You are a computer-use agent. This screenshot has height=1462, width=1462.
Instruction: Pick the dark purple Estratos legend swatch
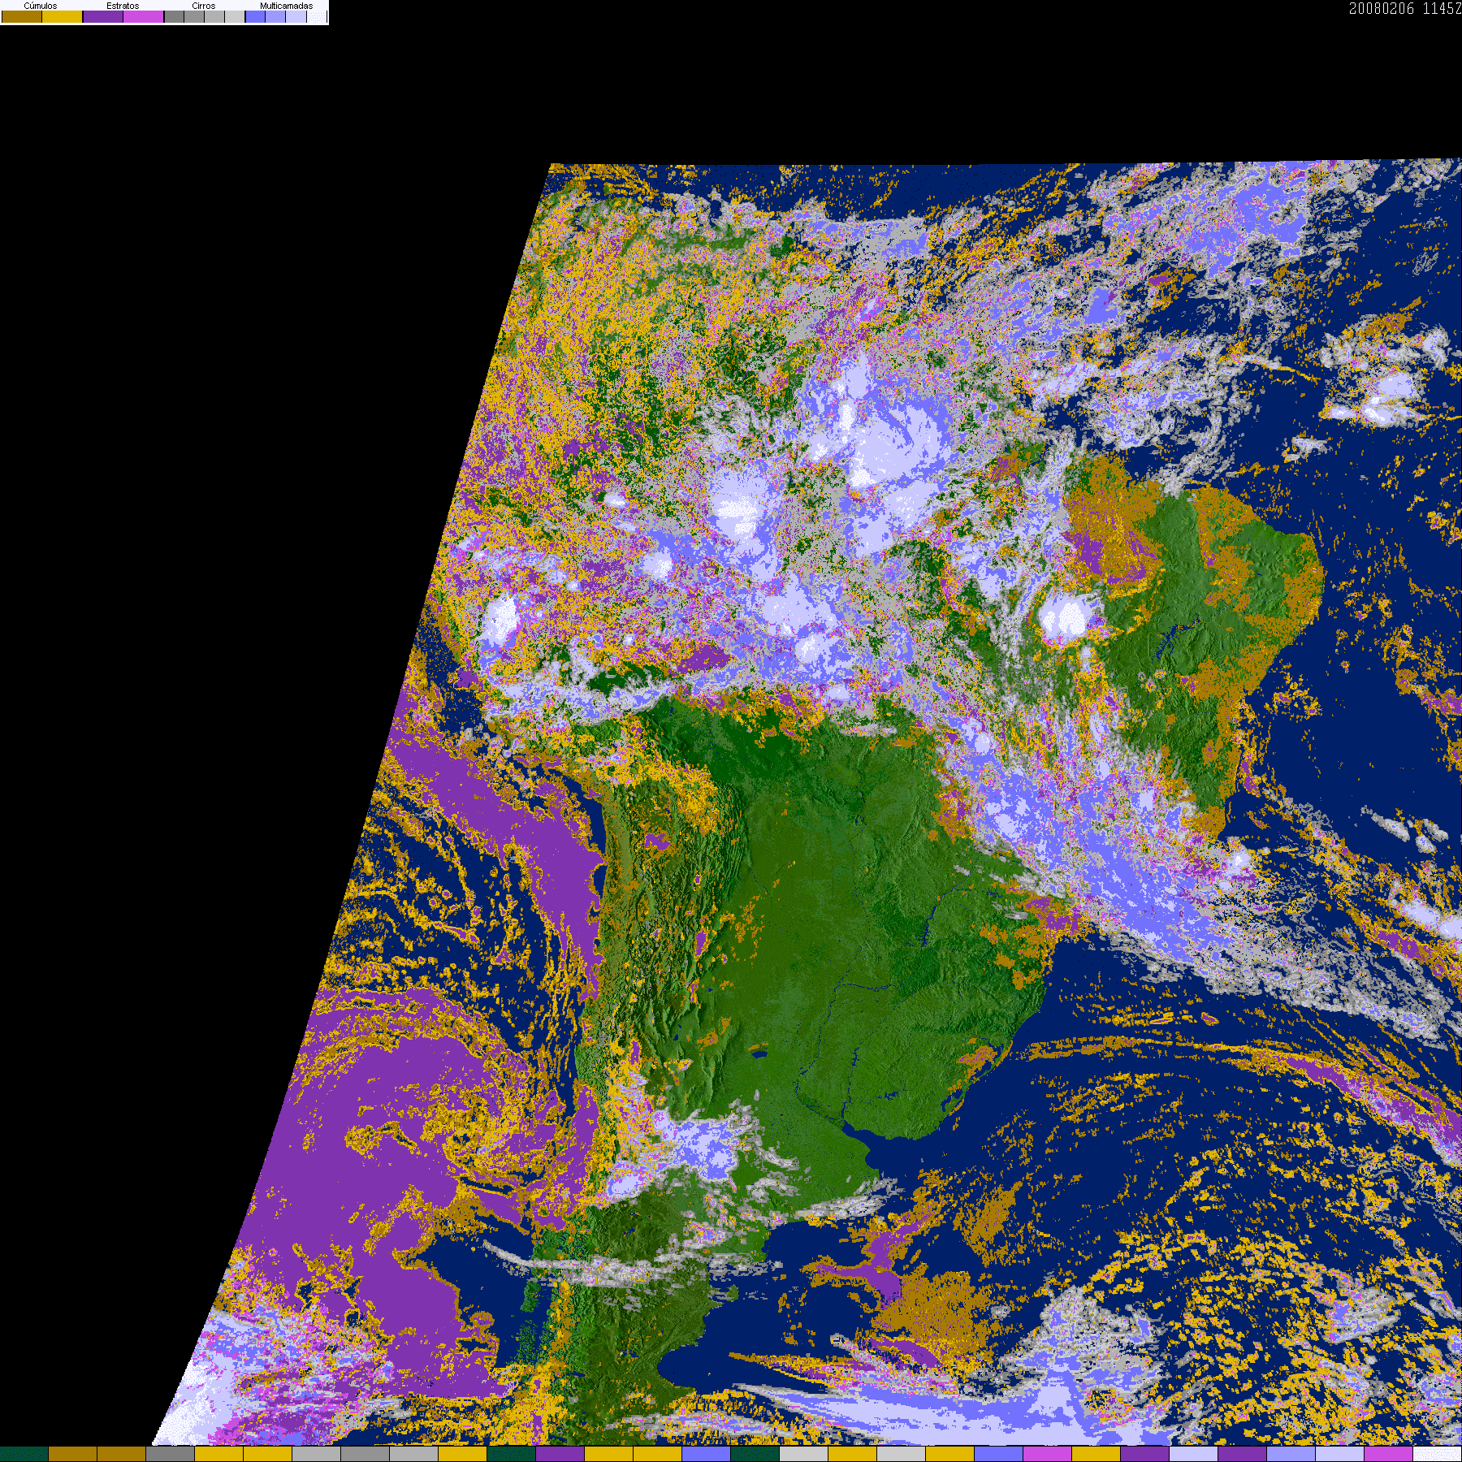click(103, 17)
